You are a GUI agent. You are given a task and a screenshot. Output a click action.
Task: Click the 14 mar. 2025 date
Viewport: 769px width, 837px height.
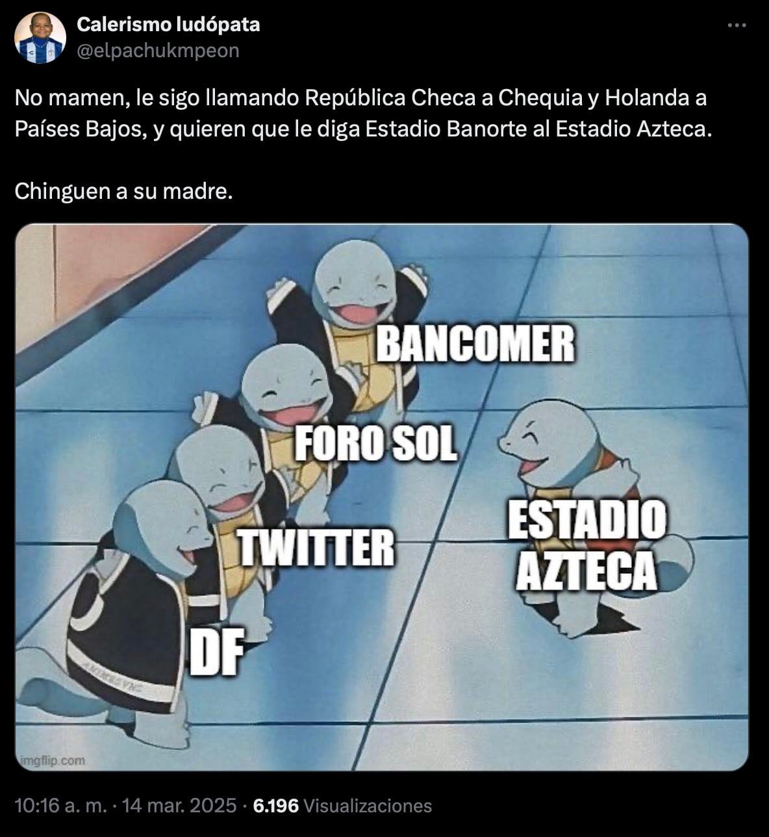pyautogui.click(x=179, y=806)
